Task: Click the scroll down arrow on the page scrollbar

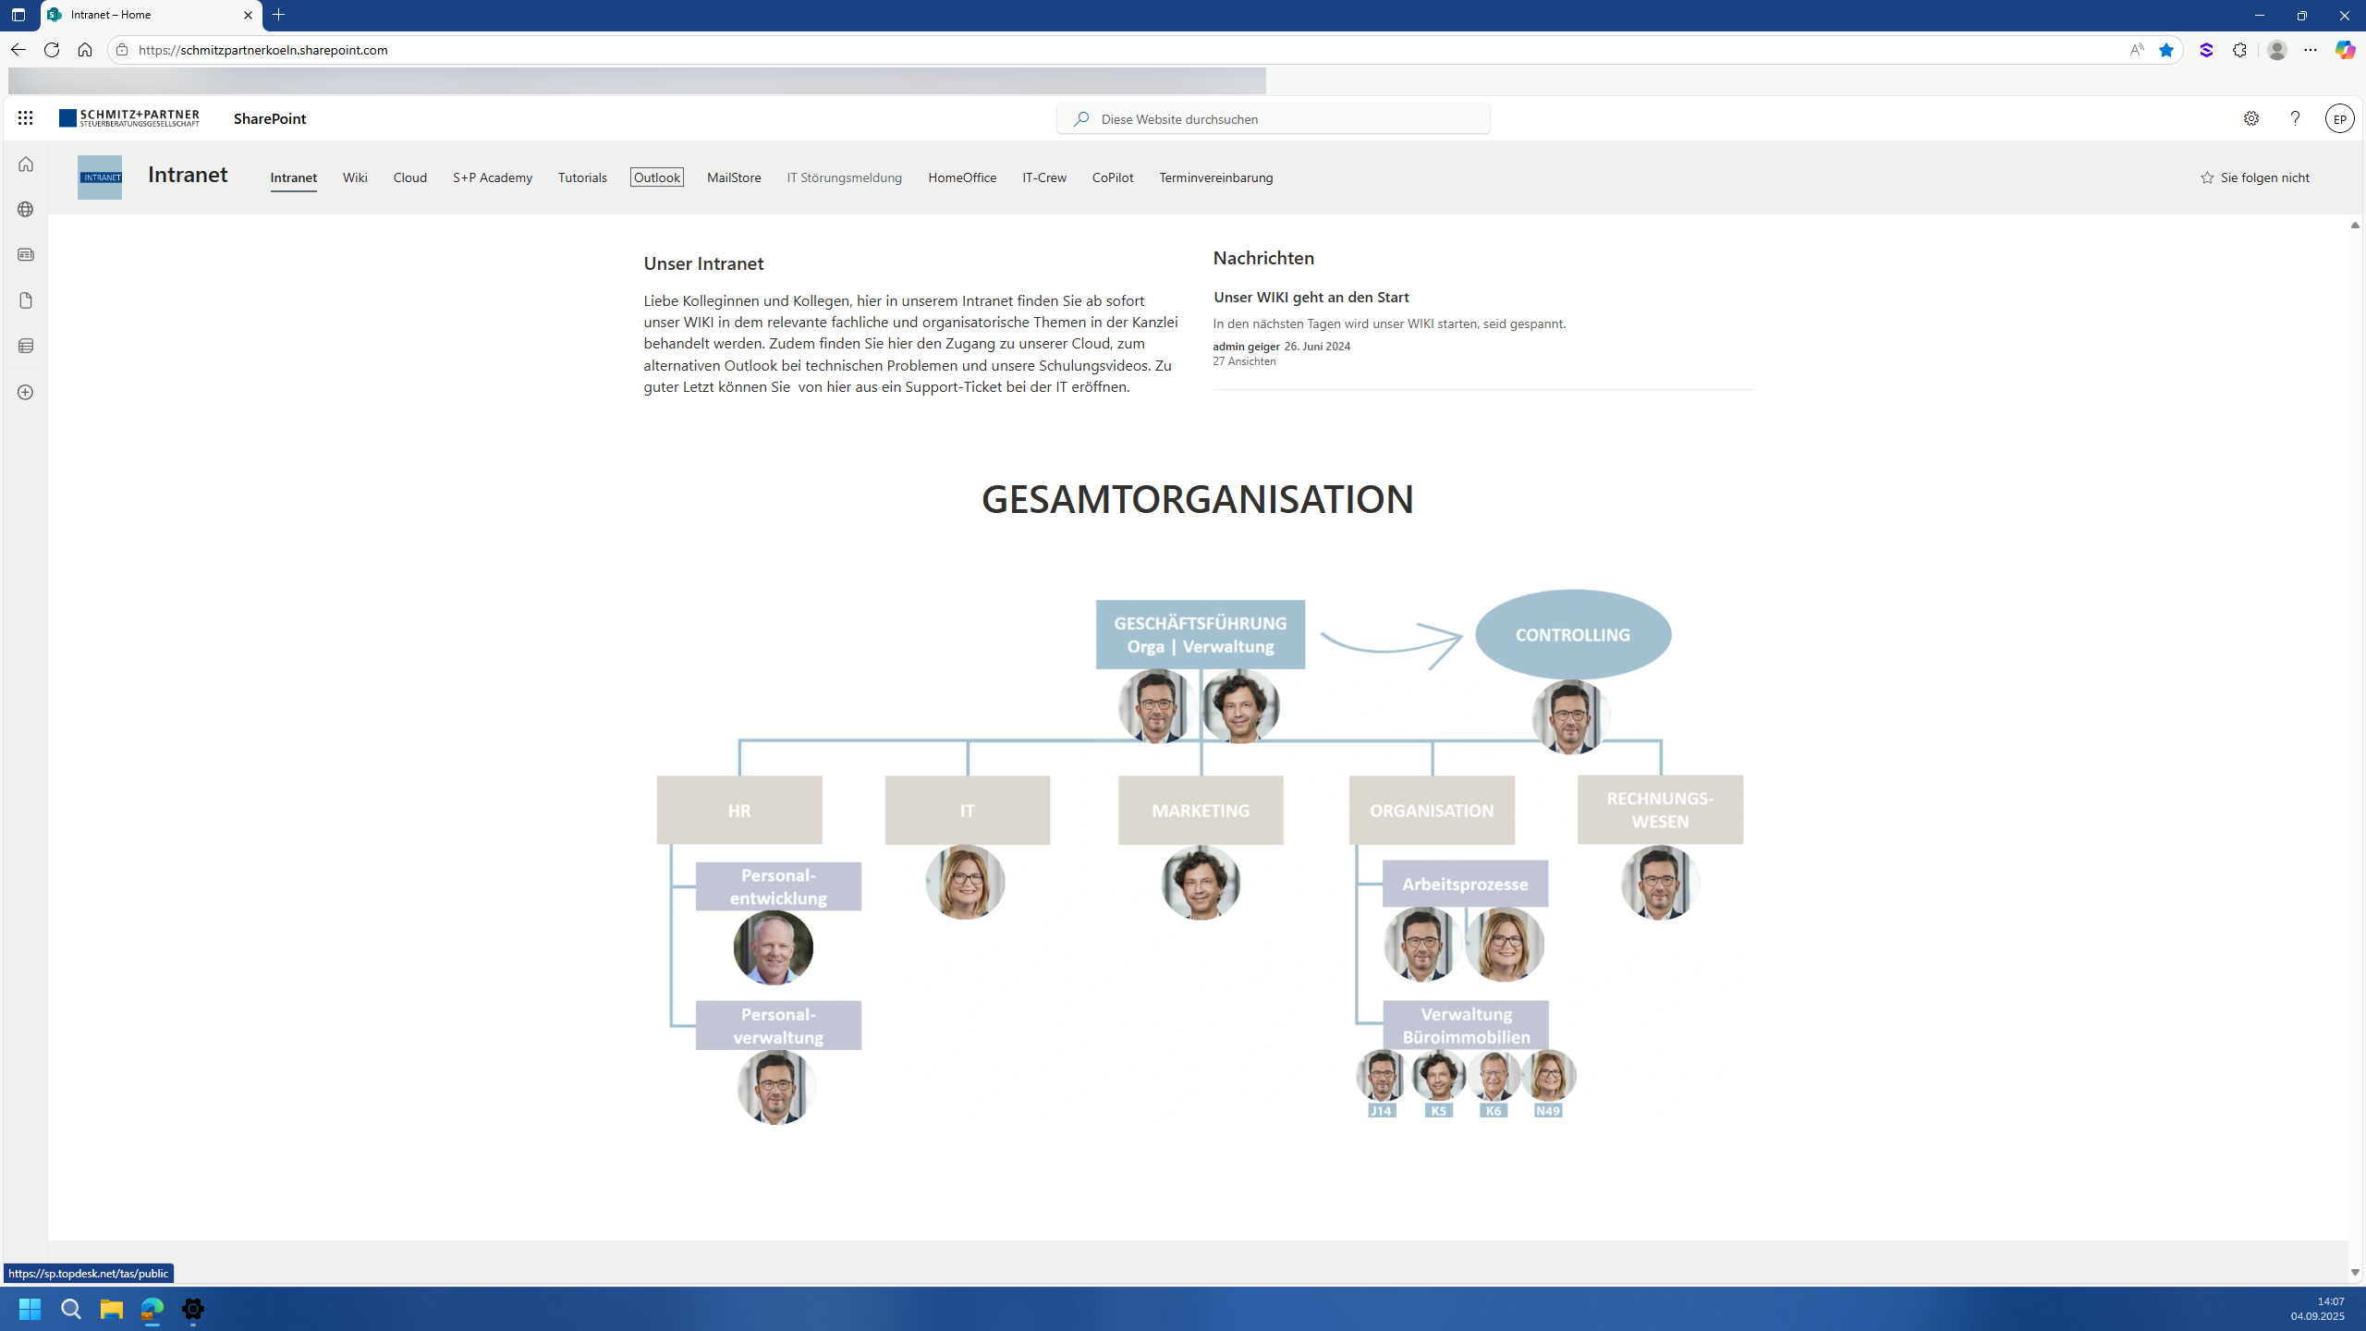Action: coord(2354,1273)
